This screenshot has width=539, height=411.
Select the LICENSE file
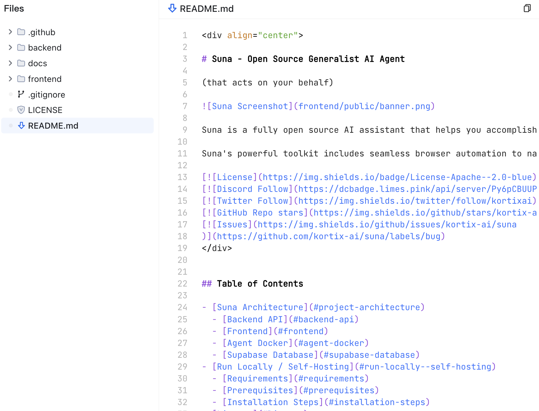tap(78, 110)
